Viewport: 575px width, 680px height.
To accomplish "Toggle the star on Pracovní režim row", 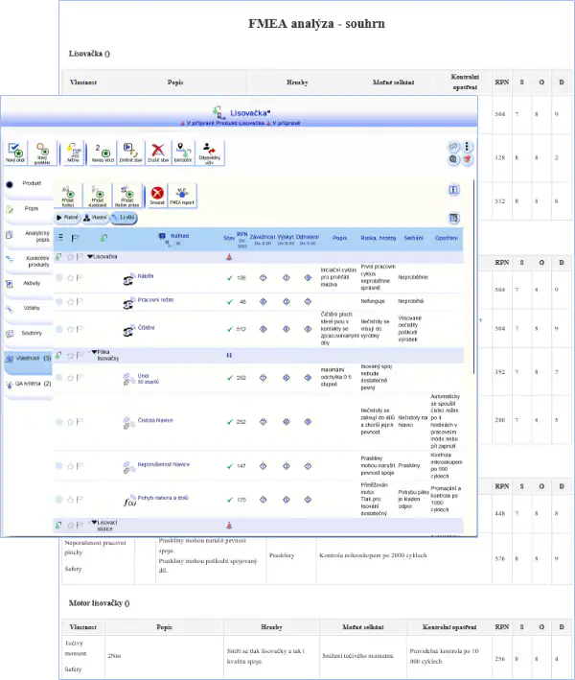I will point(70,301).
